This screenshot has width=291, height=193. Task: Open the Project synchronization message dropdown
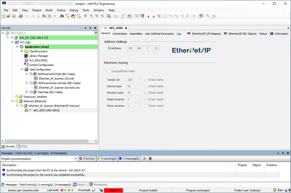pos(75,159)
